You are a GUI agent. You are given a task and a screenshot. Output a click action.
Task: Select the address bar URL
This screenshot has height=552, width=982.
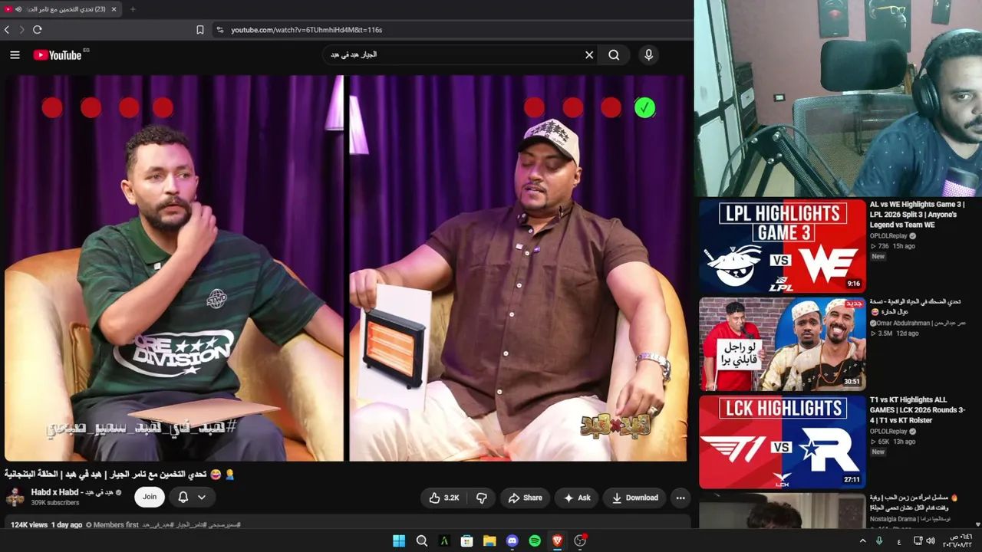[x=307, y=30]
